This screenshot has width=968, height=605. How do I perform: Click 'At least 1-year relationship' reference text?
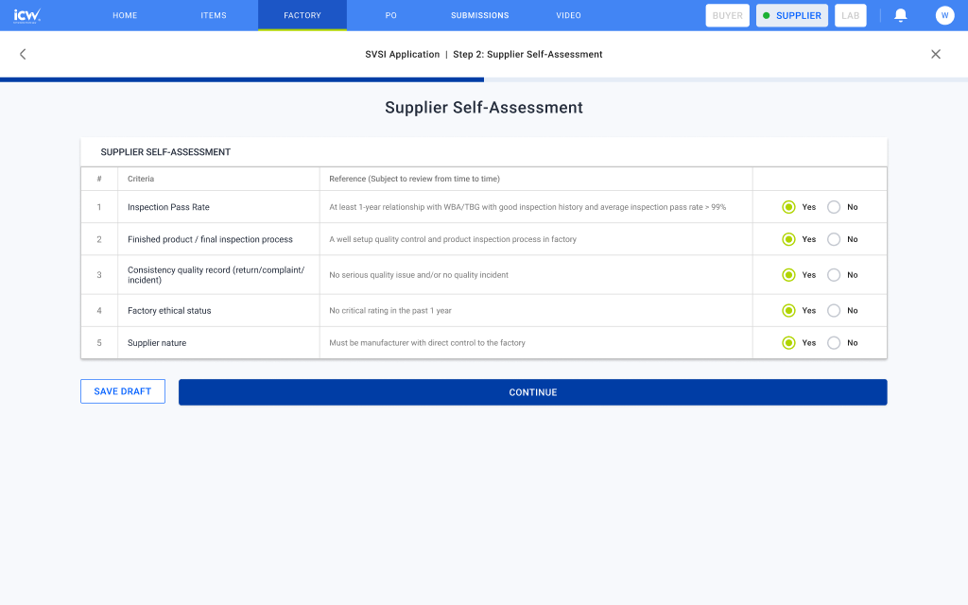[x=527, y=207]
